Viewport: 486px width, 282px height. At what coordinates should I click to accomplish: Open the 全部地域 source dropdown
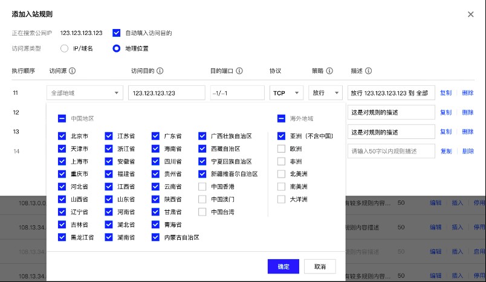85,93
